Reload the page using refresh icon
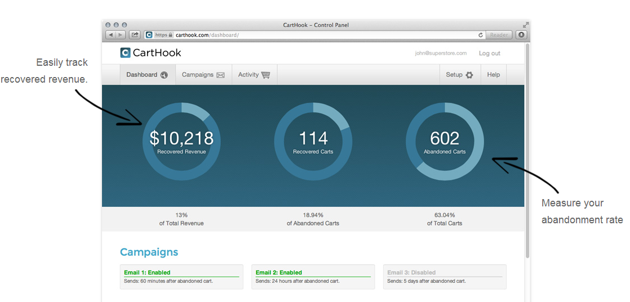Image resolution: width=630 pixels, height=302 pixels. click(481, 35)
